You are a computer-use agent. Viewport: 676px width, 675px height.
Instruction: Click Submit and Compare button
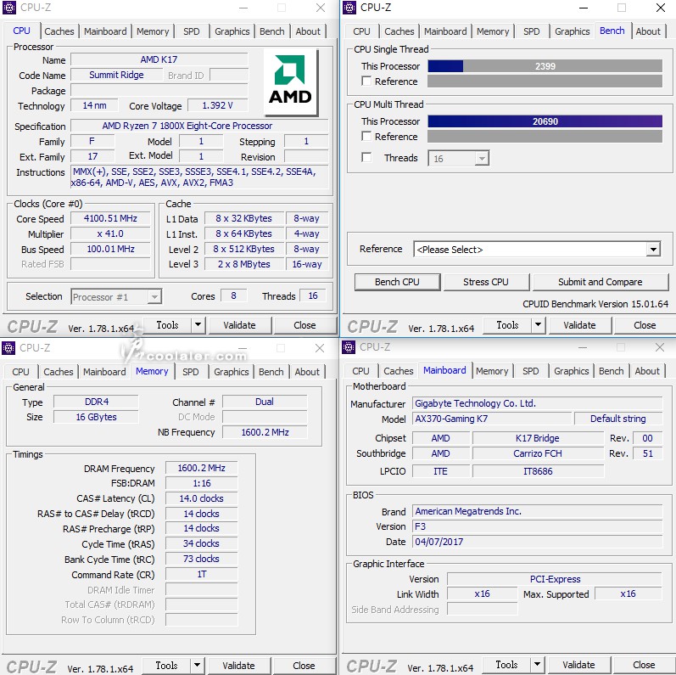tap(601, 282)
